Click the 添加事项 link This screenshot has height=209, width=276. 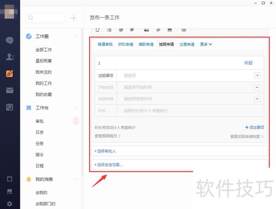click(x=254, y=127)
